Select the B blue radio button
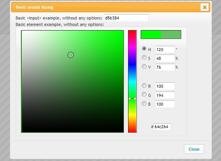The height and width of the screenshot is (161, 221). pyautogui.click(x=144, y=103)
